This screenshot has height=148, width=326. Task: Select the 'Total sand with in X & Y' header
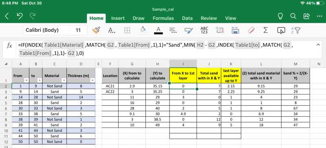tap(209, 76)
